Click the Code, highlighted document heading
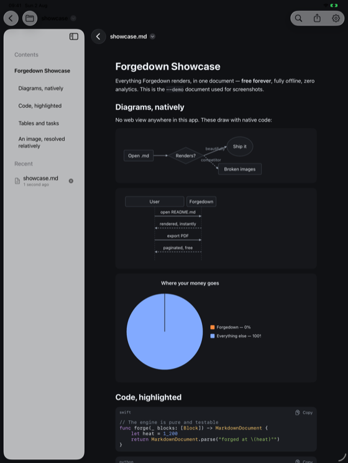Viewport: 348px width, 463px height. pyautogui.click(x=149, y=397)
